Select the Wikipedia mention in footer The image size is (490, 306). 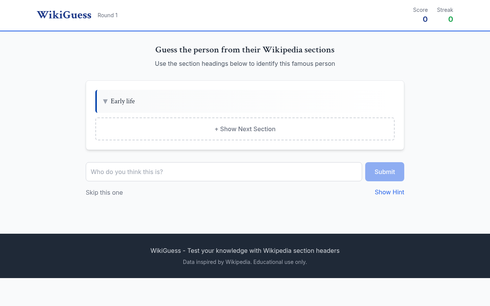click(238, 262)
